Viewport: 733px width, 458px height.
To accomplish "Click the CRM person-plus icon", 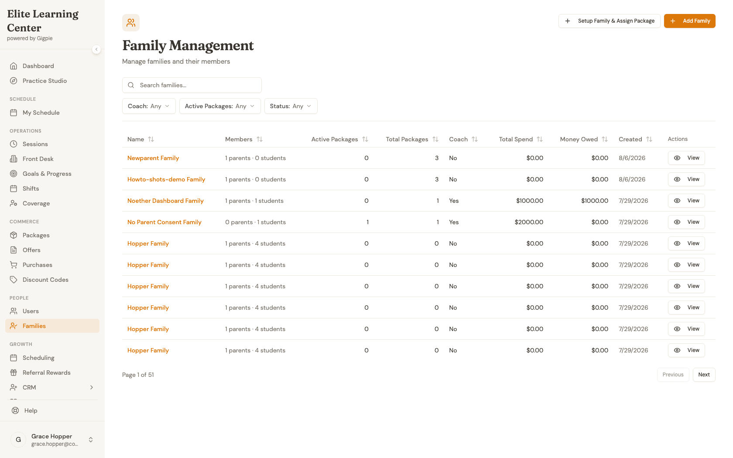I will click(14, 387).
